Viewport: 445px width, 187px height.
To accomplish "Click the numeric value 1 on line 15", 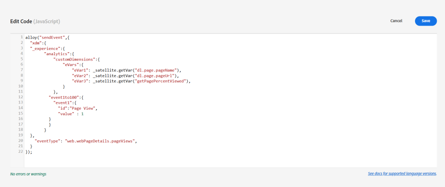I will click(82, 114).
